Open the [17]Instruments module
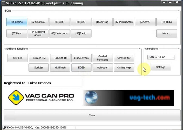This screenshot has width=183, height=130. [124, 22]
